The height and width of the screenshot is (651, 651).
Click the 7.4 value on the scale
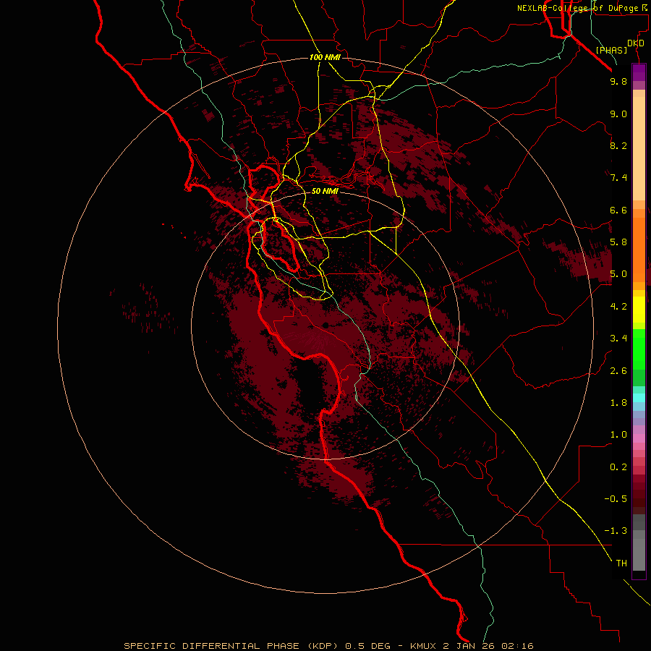tap(618, 178)
